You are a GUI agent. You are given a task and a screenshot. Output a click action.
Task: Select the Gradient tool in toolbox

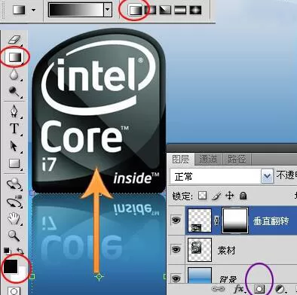(15, 57)
